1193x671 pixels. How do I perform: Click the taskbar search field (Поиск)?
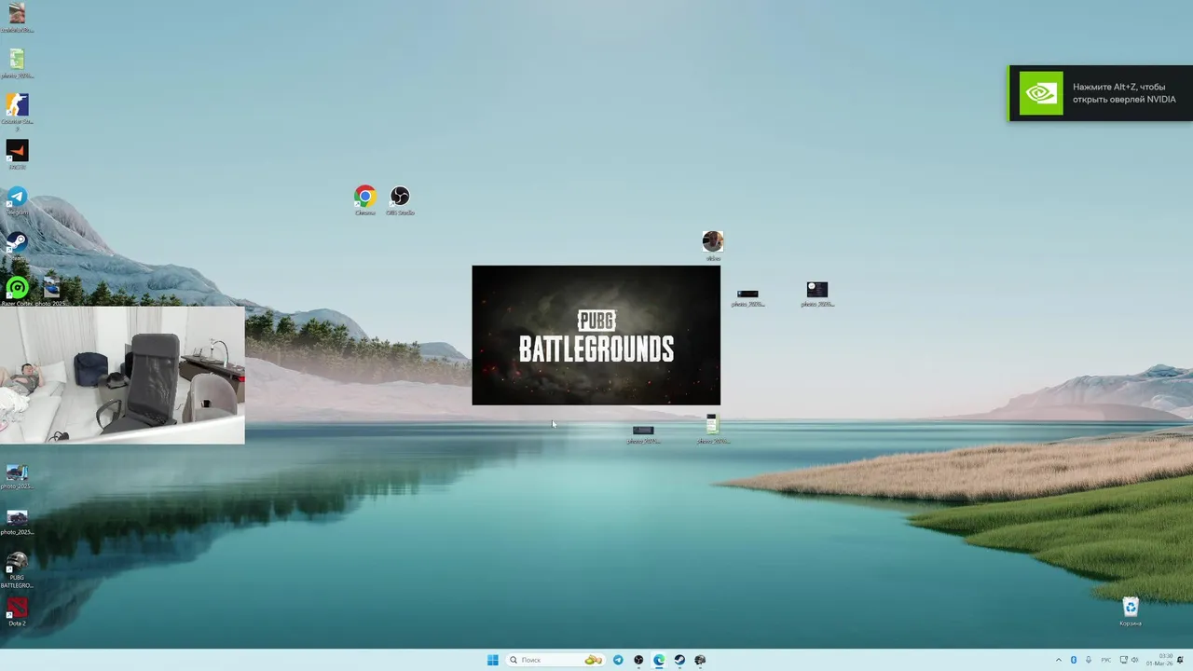click(x=555, y=660)
